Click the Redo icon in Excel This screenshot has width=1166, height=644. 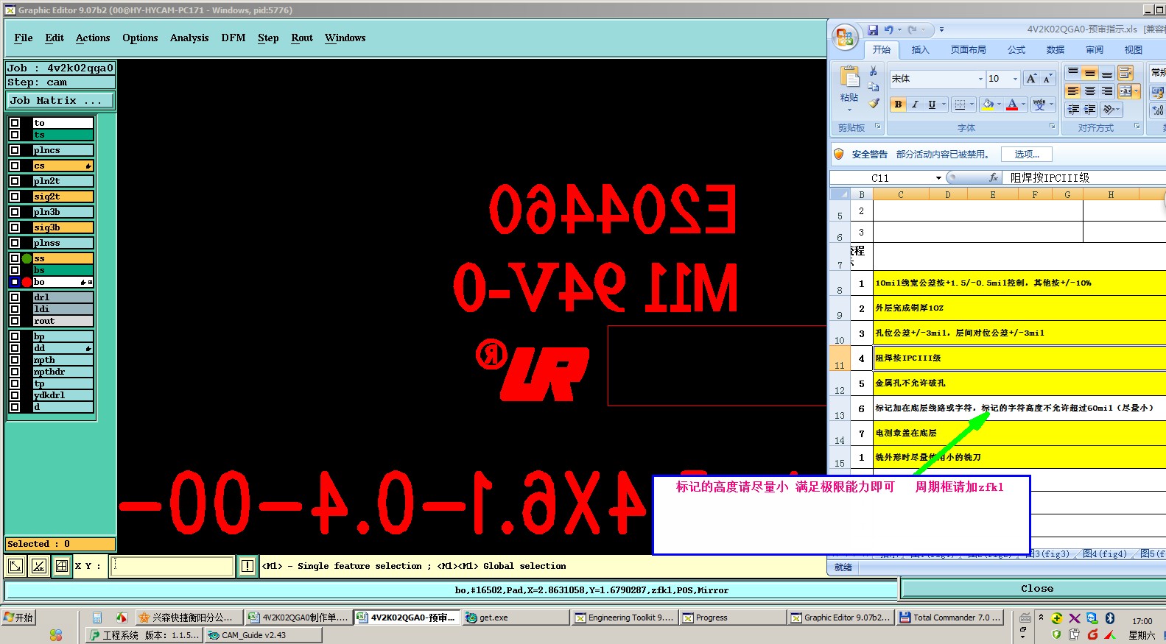(x=913, y=30)
